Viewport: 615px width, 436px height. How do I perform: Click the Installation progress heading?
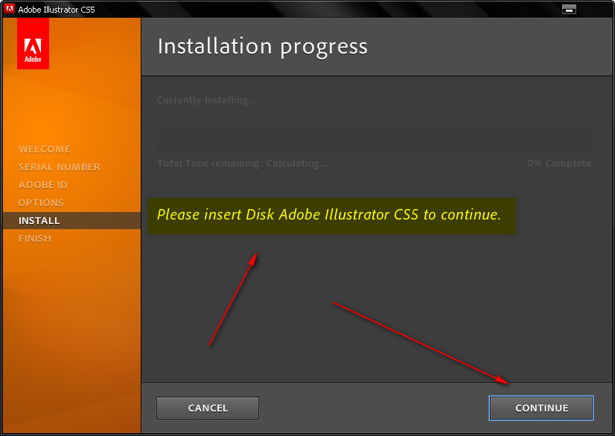coord(263,46)
